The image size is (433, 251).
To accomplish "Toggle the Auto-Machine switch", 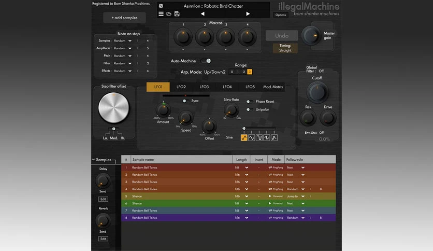I will 206,61.
